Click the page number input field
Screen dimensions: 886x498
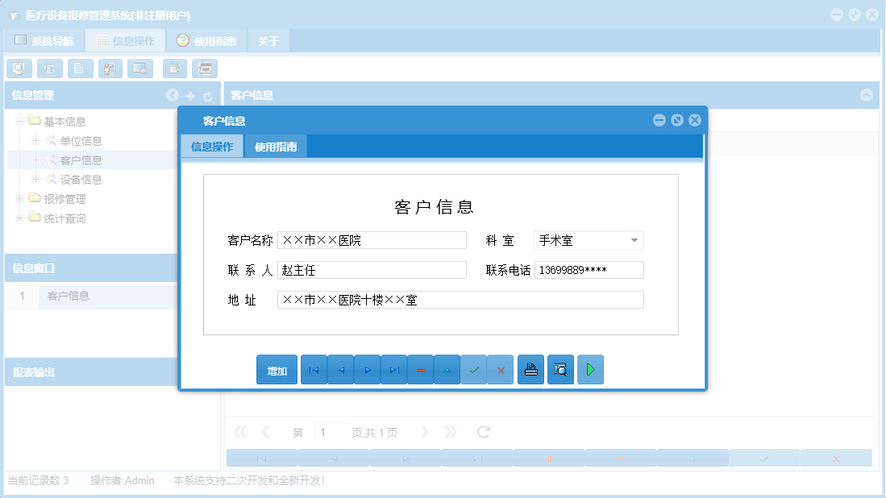point(330,431)
